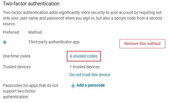Open the 4 unused codes link
The width and height of the screenshot is (169, 103).
pyautogui.click(x=84, y=56)
